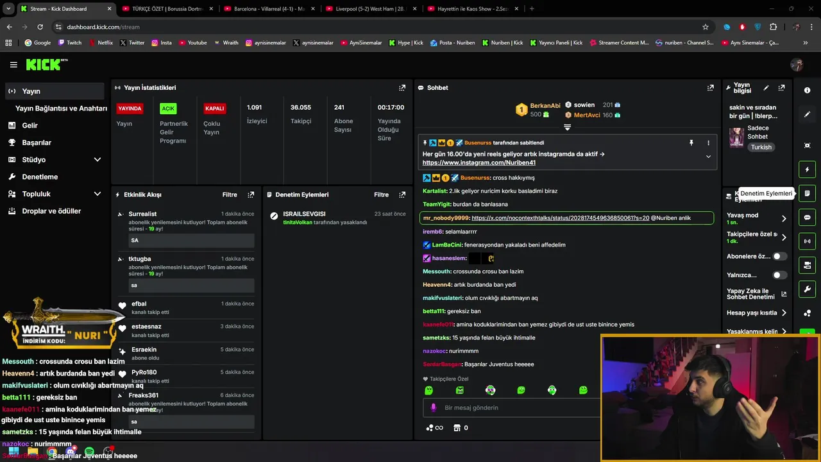Reload the dashboard page

40,27
